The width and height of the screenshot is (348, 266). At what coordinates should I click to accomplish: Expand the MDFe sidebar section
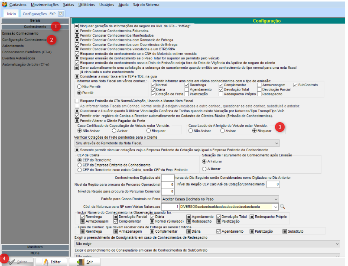(35, 253)
